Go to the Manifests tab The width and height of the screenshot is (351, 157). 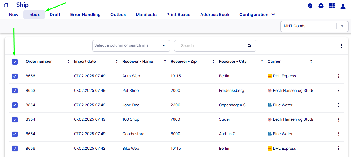(146, 15)
